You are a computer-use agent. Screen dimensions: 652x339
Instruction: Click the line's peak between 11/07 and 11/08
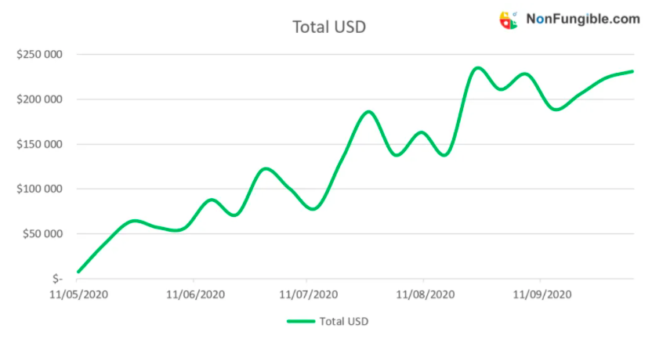369,112
